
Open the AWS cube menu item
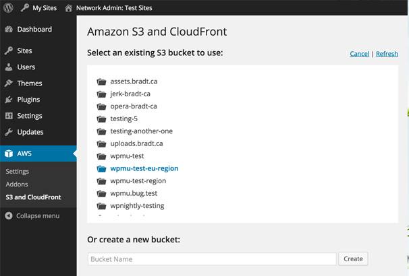coord(24,153)
